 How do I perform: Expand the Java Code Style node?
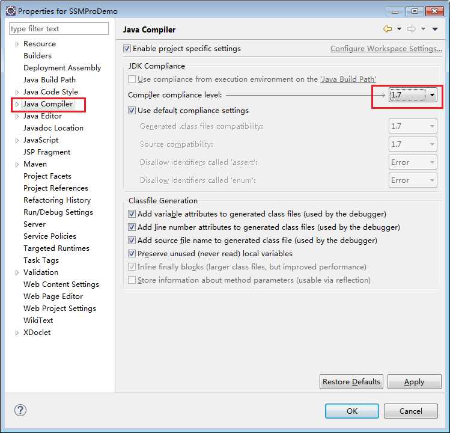[17, 92]
